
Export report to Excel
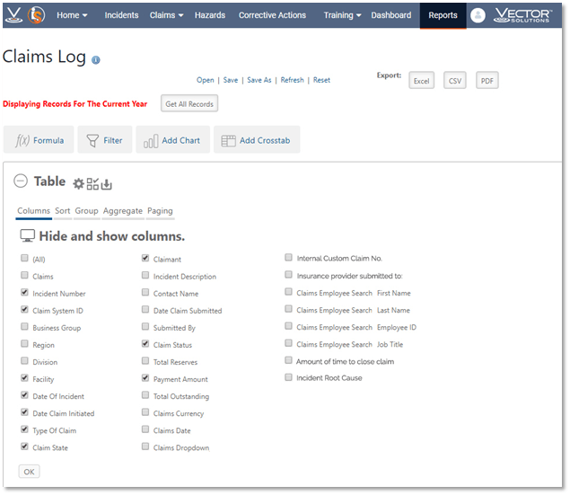[421, 81]
